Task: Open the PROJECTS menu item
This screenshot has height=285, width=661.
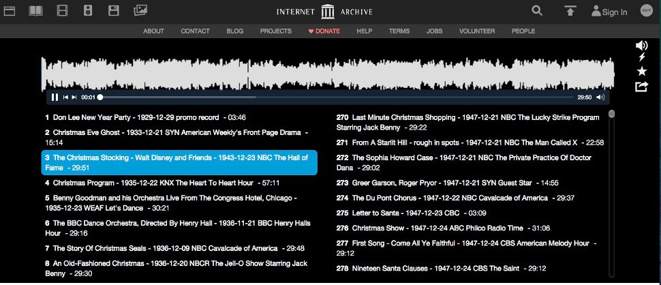Action: tap(276, 31)
